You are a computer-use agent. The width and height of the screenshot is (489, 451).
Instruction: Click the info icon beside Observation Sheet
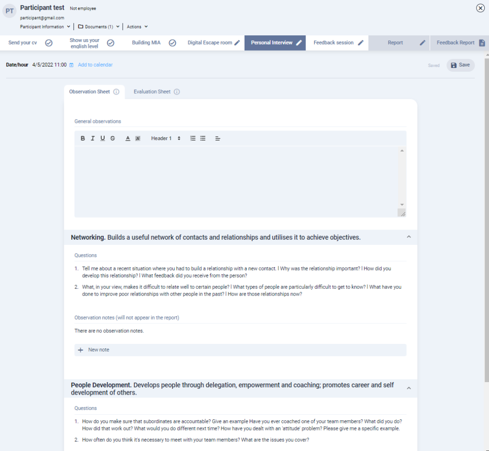click(116, 92)
